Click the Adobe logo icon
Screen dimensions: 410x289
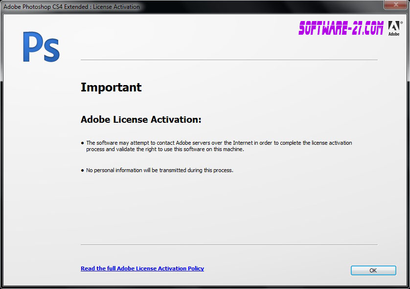394,28
